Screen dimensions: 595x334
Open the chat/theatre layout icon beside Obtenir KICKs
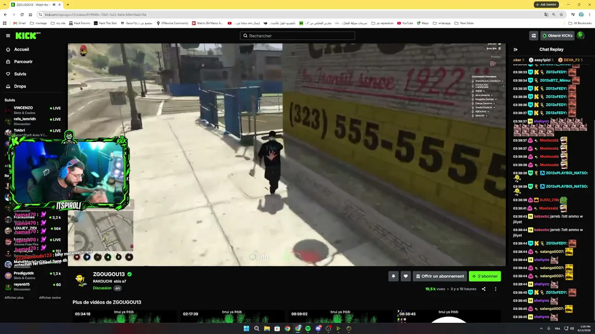pyautogui.click(x=534, y=36)
